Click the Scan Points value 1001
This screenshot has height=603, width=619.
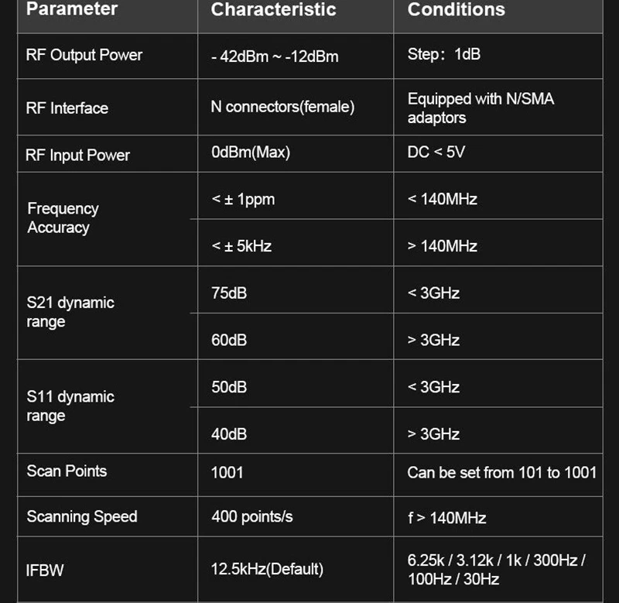(x=227, y=472)
